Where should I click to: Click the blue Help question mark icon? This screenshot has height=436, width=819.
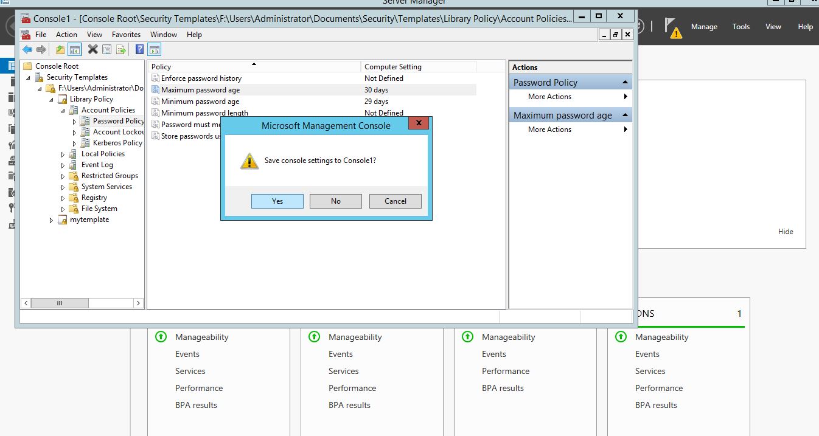[x=140, y=50]
